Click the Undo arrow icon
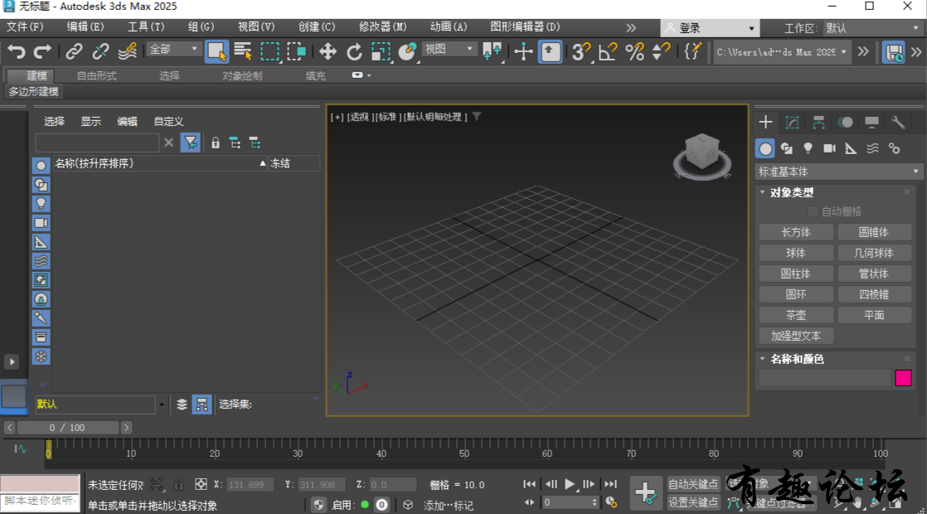The height and width of the screenshot is (514, 927). pos(16,52)
